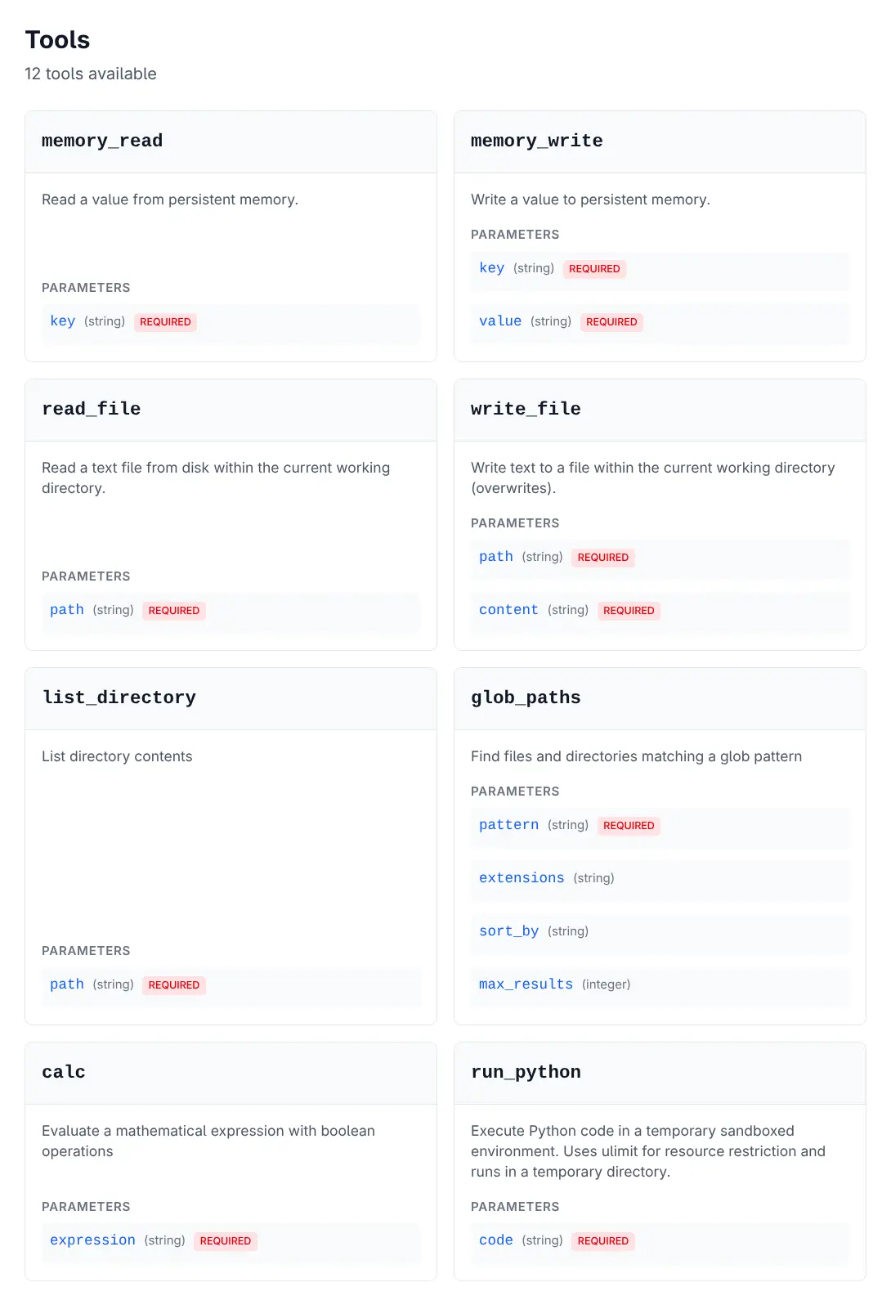Click the code parameter in run_python
Image resolution: width=891 pixels, height=1296 pixels.
496,1240
